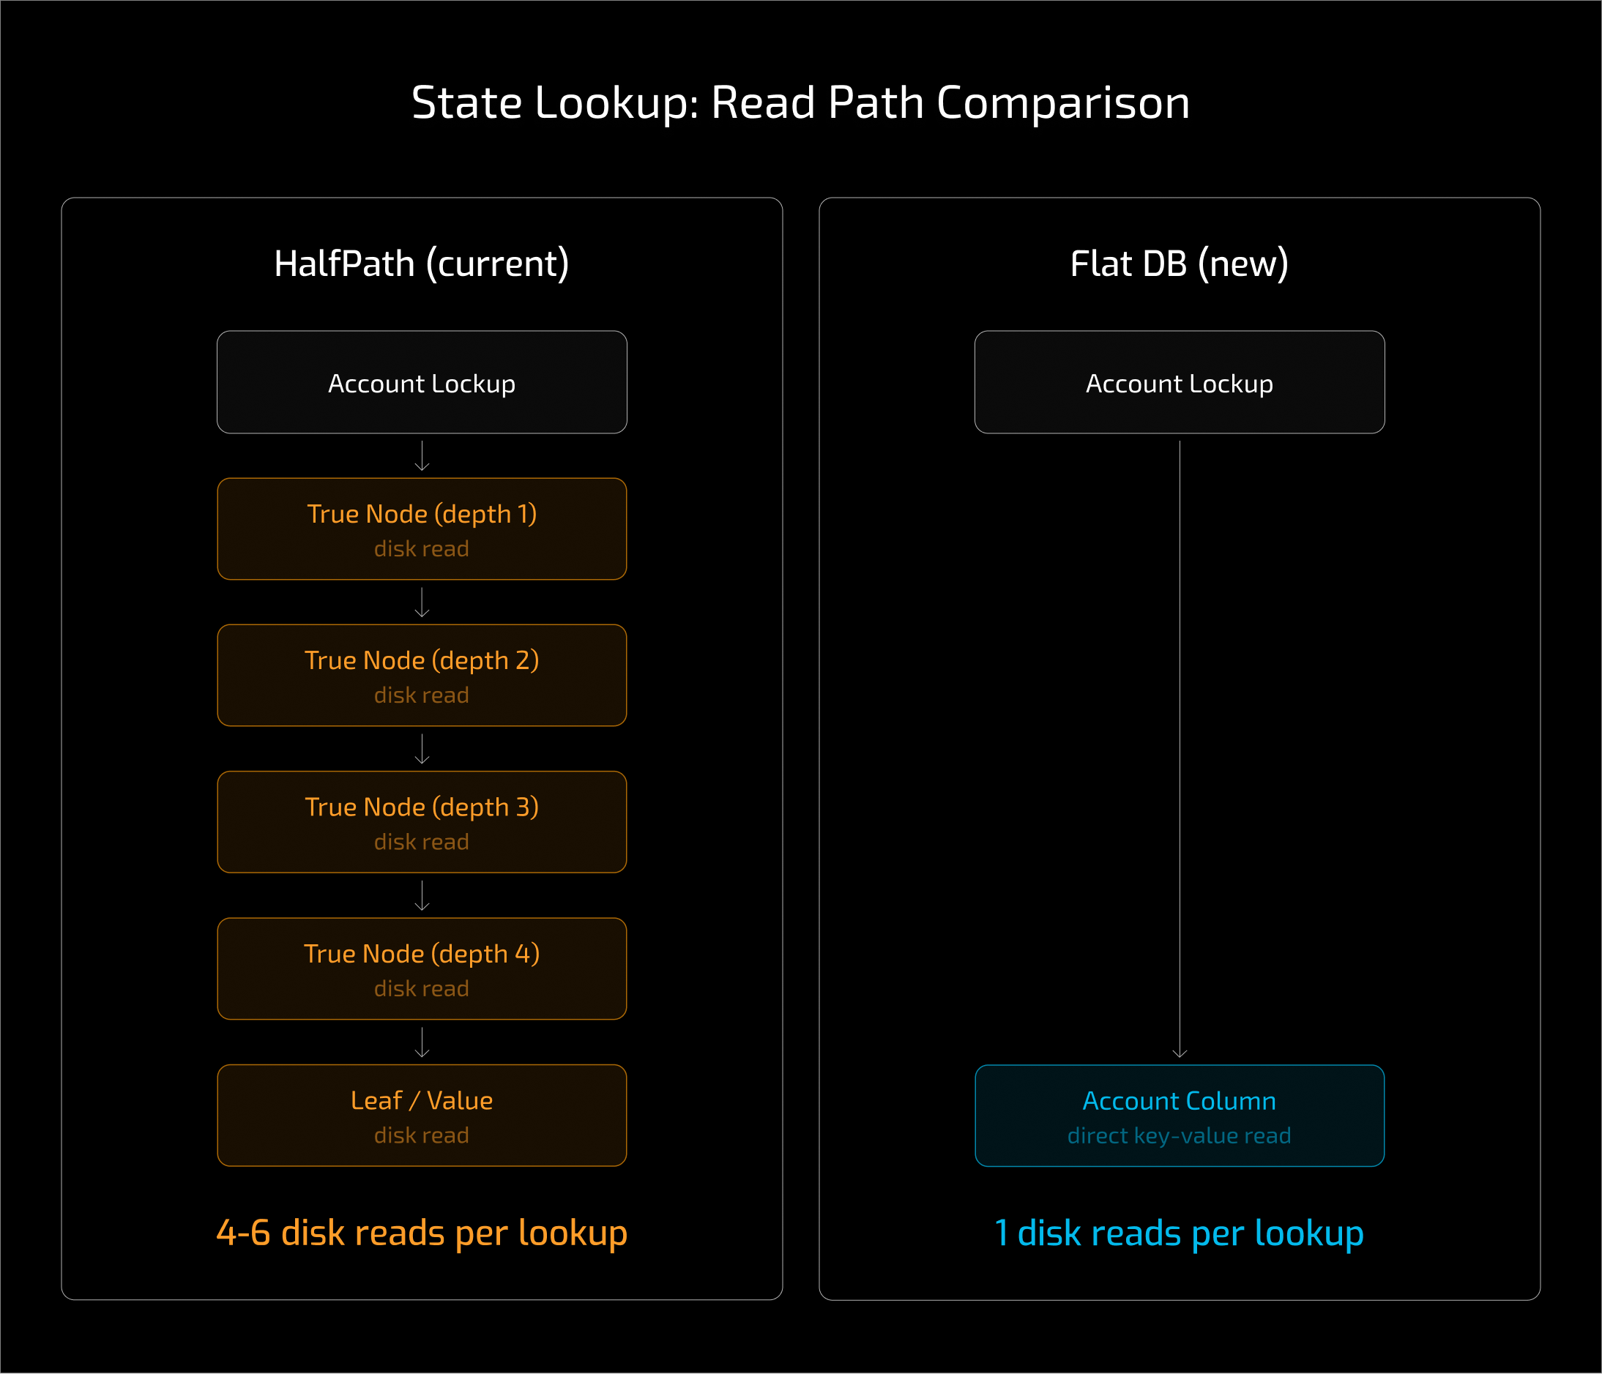Viewport: 1602px width, 1374px height.
Task: Click the Flat DB Account Lockup box
Action: 1179,382
